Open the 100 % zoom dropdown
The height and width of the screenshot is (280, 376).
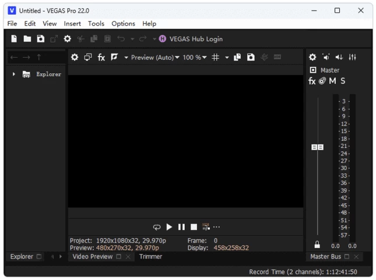pos(195,57)
